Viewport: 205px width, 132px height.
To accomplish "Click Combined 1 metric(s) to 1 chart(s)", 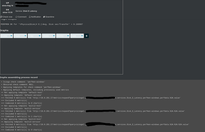I will [21, 117].
